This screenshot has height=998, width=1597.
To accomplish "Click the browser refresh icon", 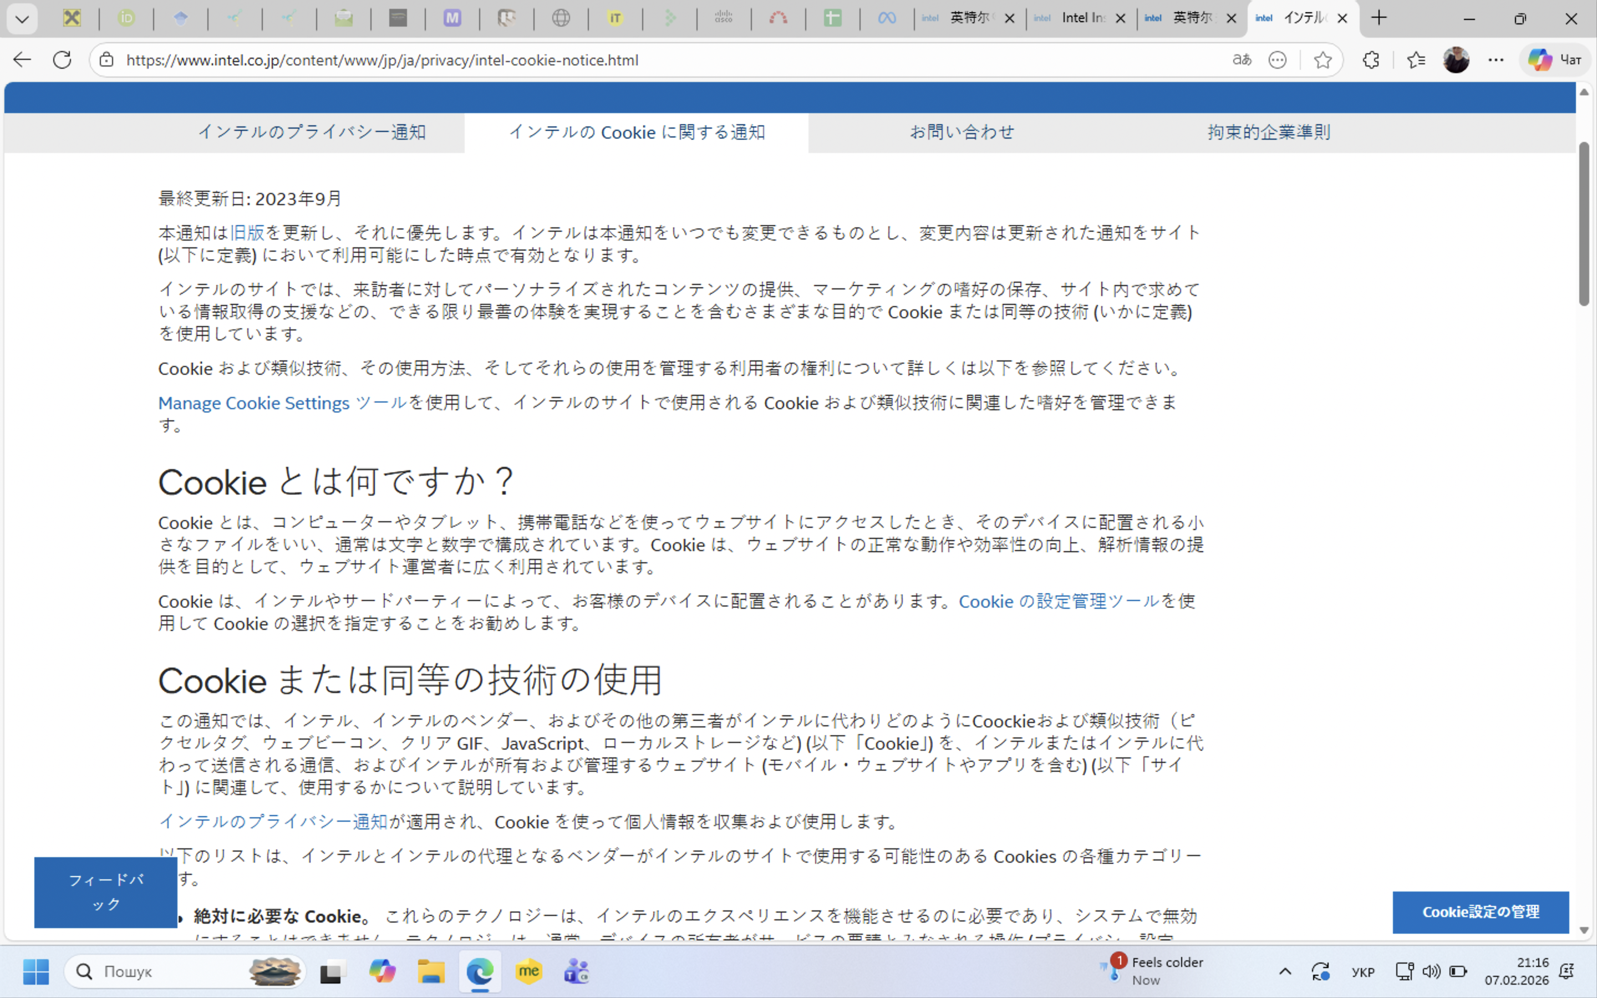I will 62,60.
